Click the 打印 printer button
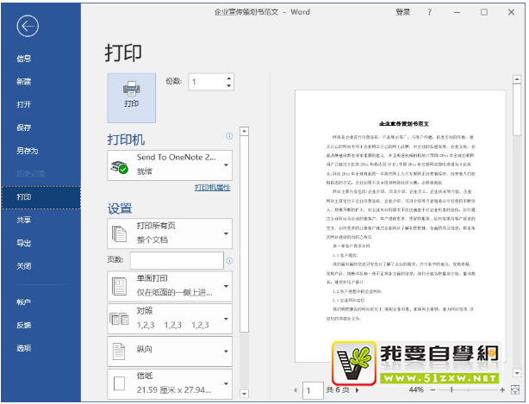This screenshot has width=529, height=404. [131, 95]
